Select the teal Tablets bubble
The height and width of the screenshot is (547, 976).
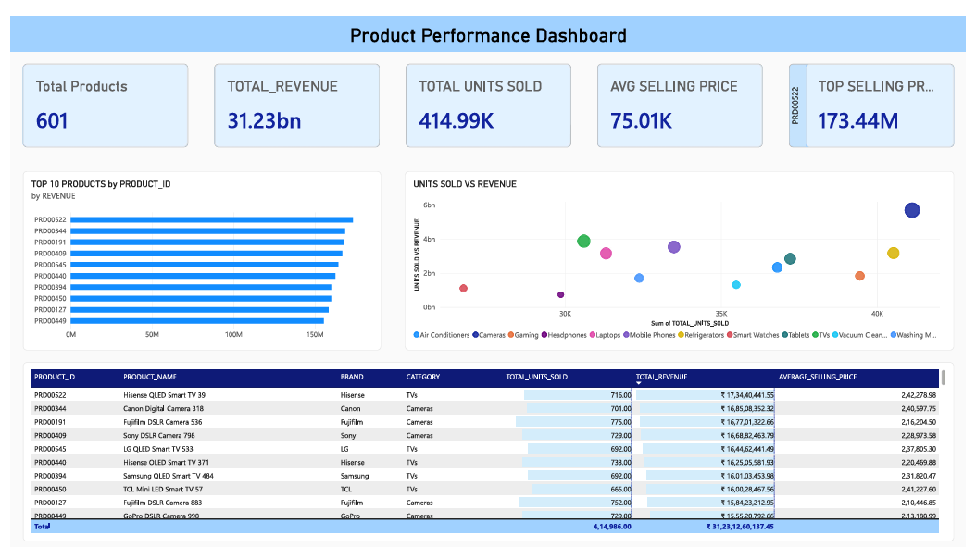click(x=790, y=259)
